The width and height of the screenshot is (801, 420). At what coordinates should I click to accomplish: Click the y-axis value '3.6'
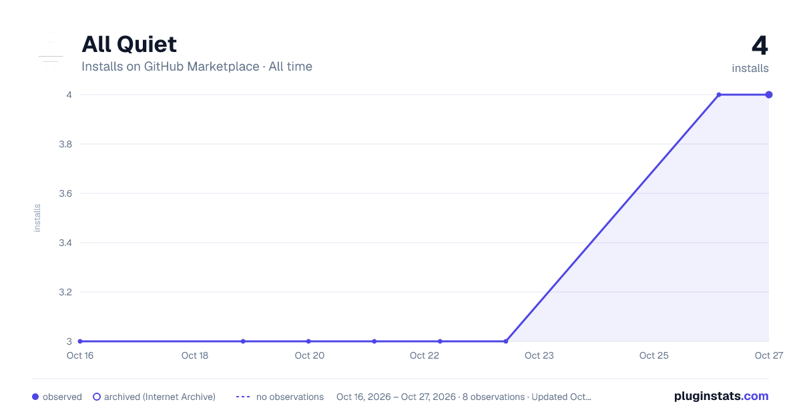coord(65,193)
